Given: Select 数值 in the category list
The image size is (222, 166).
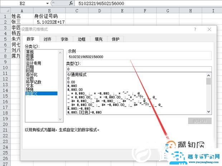Looking at the screenshot, I should click(x=42, y=56).
